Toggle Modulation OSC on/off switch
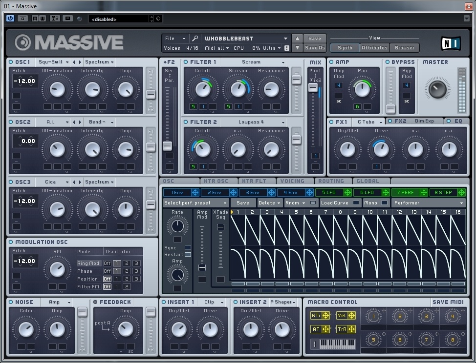 click(x=11, y=242)
